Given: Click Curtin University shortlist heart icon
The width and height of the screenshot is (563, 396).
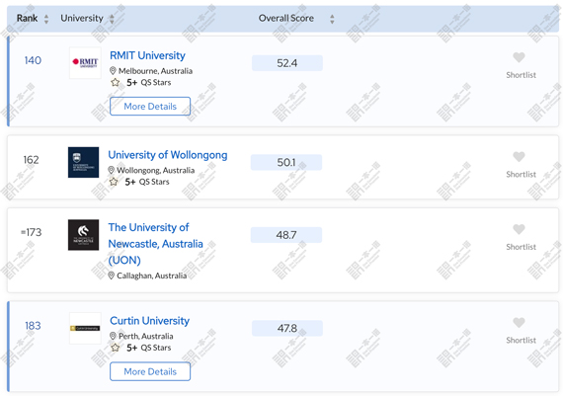Looking at the screenshot, I should (519, 323).
